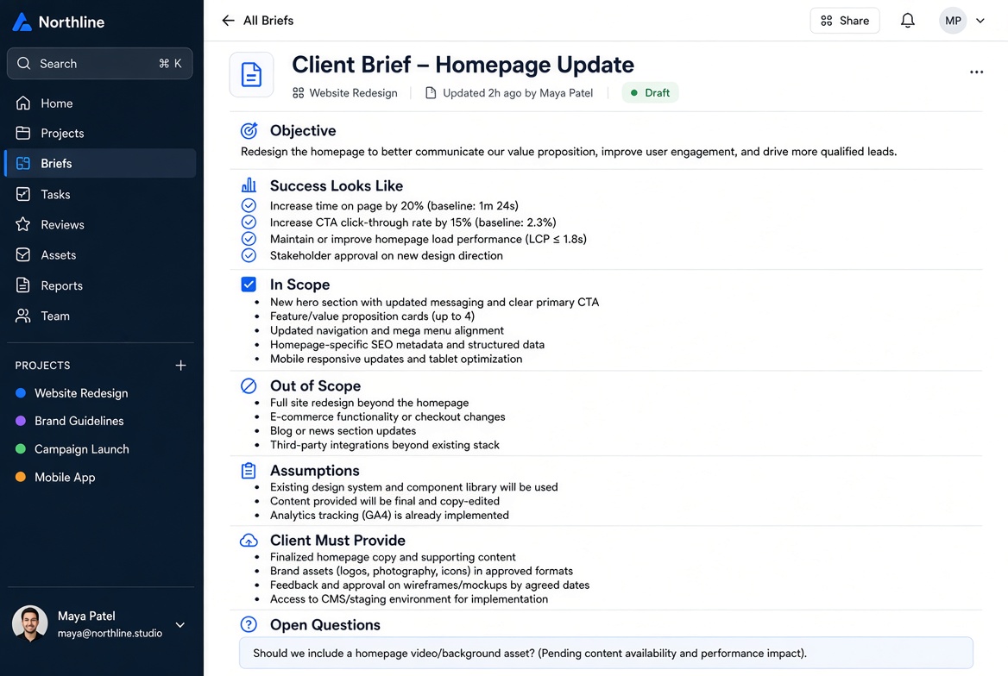Expand the Maya Patel user menu chevron

pos(180,624)
